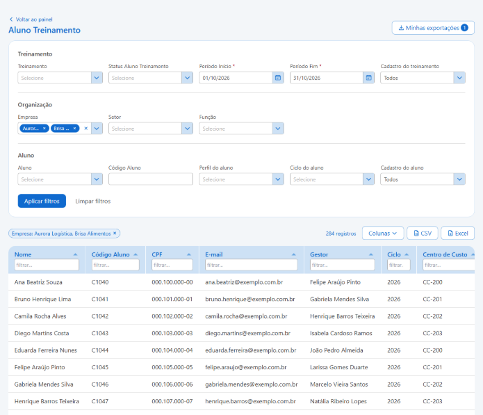Viewport: 483px width, 415px height.
Task: Sort the CPF column arrow icon
Action: pyautogui.click(x=189, y=254)
